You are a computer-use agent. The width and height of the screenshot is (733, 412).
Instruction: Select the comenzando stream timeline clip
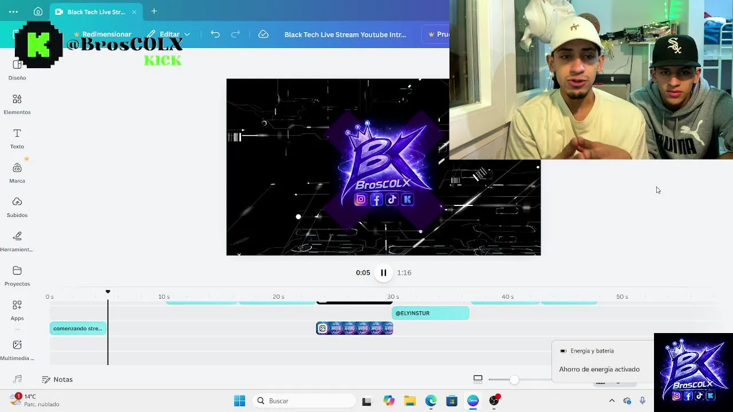tap(78, 328)
